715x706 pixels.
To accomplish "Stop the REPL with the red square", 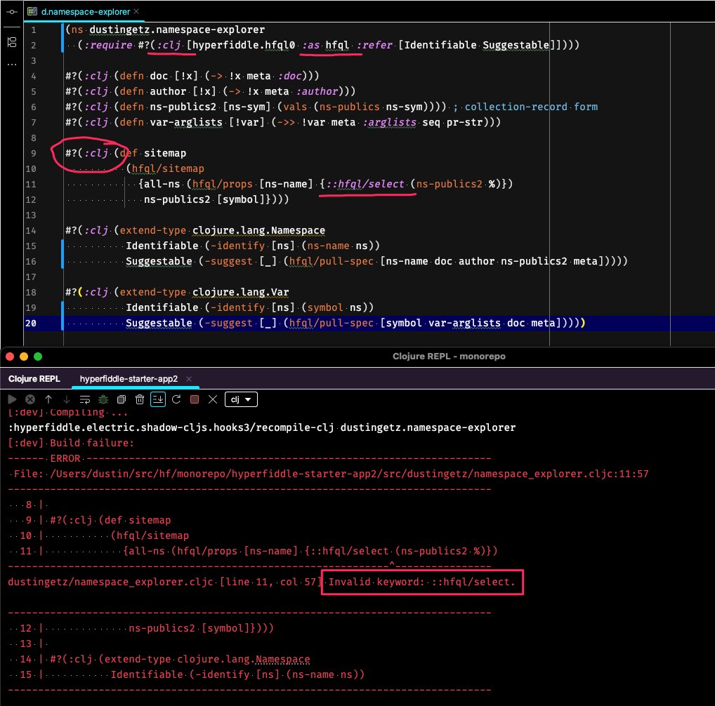I will click(195, 399).
